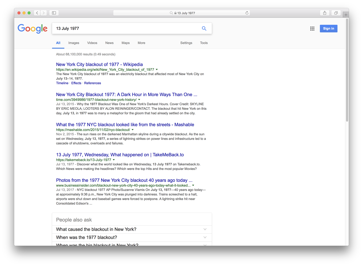This screenshot has height=266, width=363.
Task: Expand takemeback.to URL dropdown arrow
Action: (114, 160)
